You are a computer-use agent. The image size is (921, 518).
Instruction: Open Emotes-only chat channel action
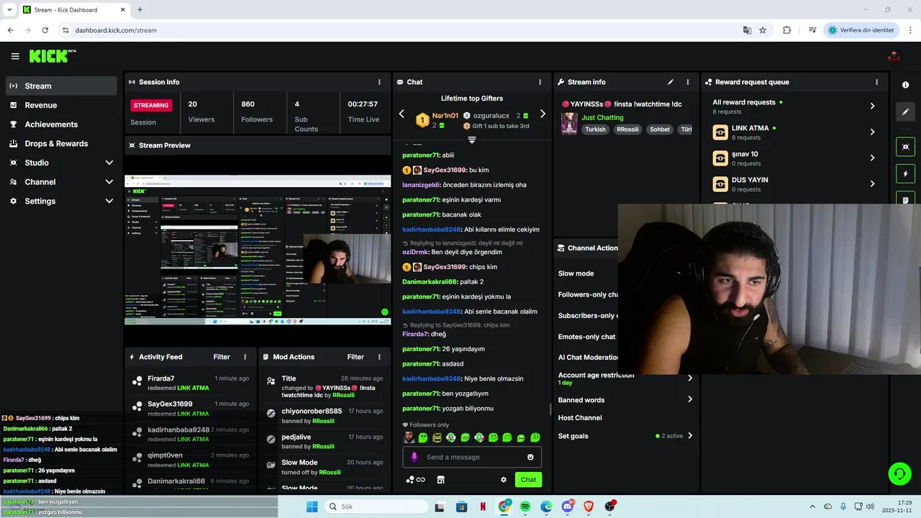coord(586,337)
